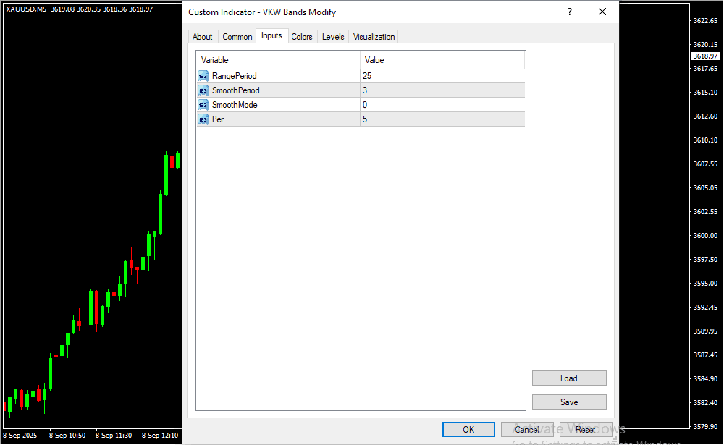The height and width of the screenshot is (445, 724).
Task: Go to the Levels tab
Action: [x=333, y=37]
